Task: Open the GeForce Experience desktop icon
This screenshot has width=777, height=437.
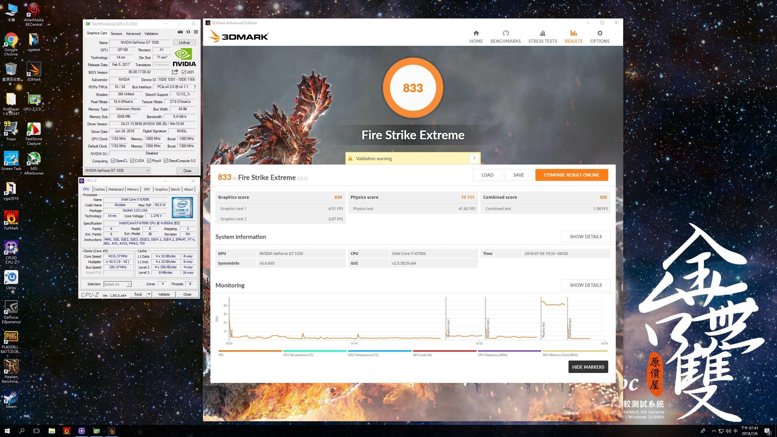Action: [11, 312]
